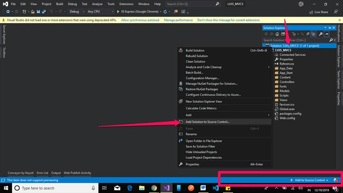Expand the Analyze and Code Cleanup submenu

pyautogui.click(x=269, y=67)
